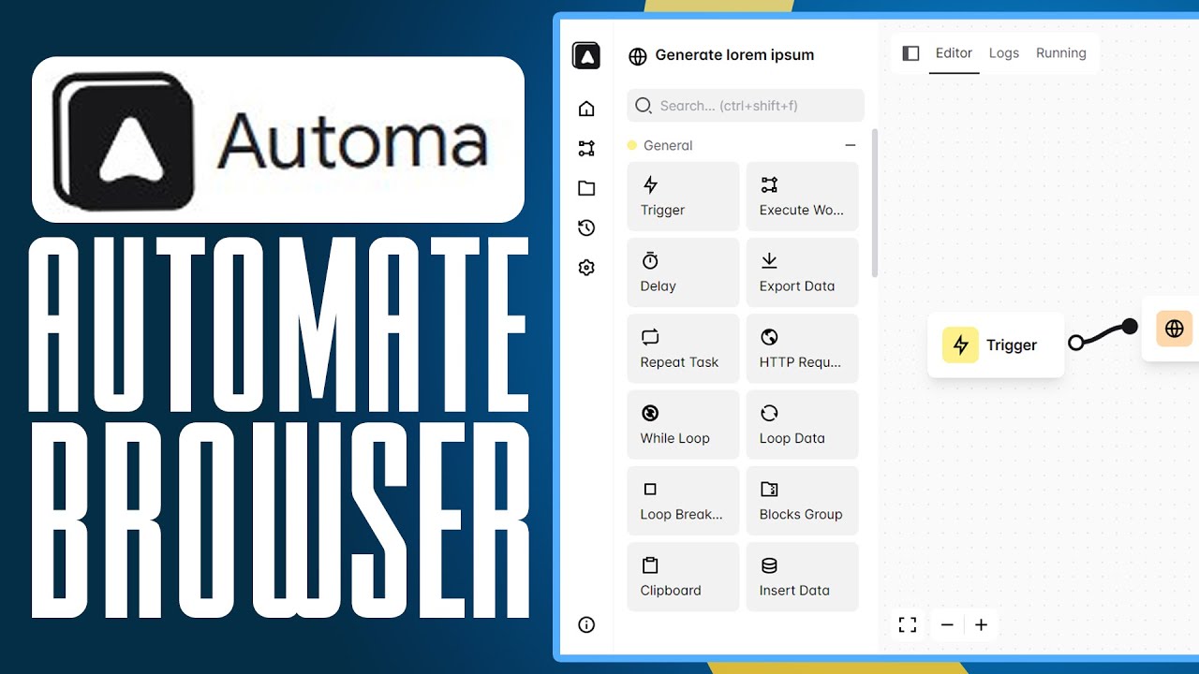
Task: Select the Repeat Task block
Action: [x=683, y=348]
